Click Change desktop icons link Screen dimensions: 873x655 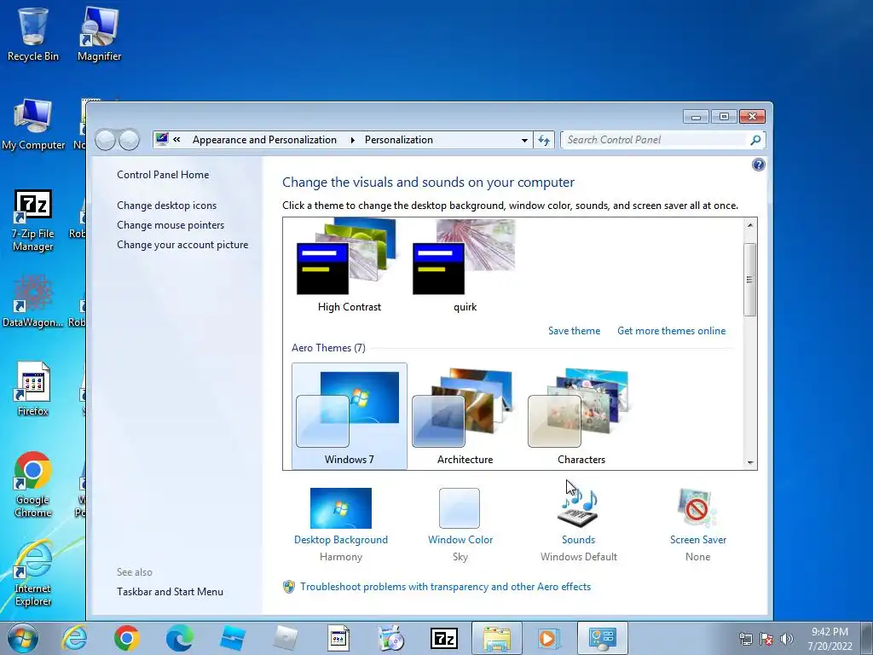(x=166, y=206)
